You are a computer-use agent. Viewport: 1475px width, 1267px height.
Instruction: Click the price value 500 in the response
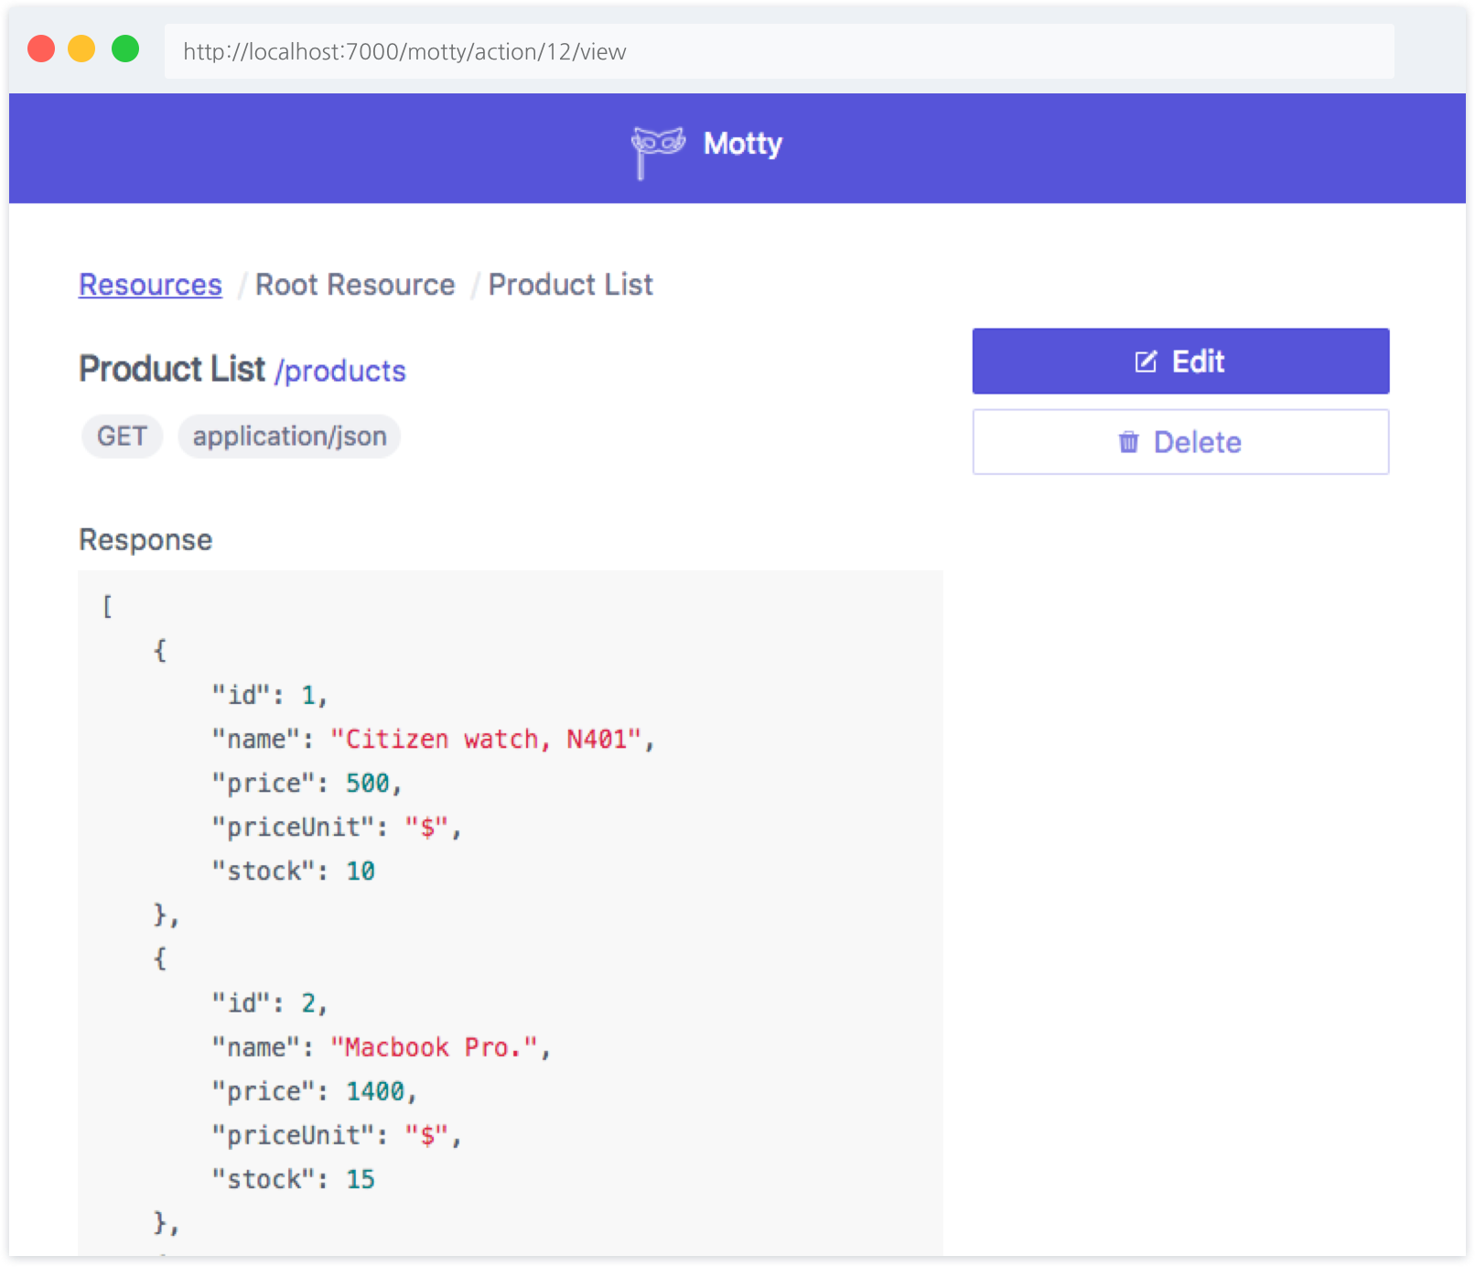tap(367, 784)
